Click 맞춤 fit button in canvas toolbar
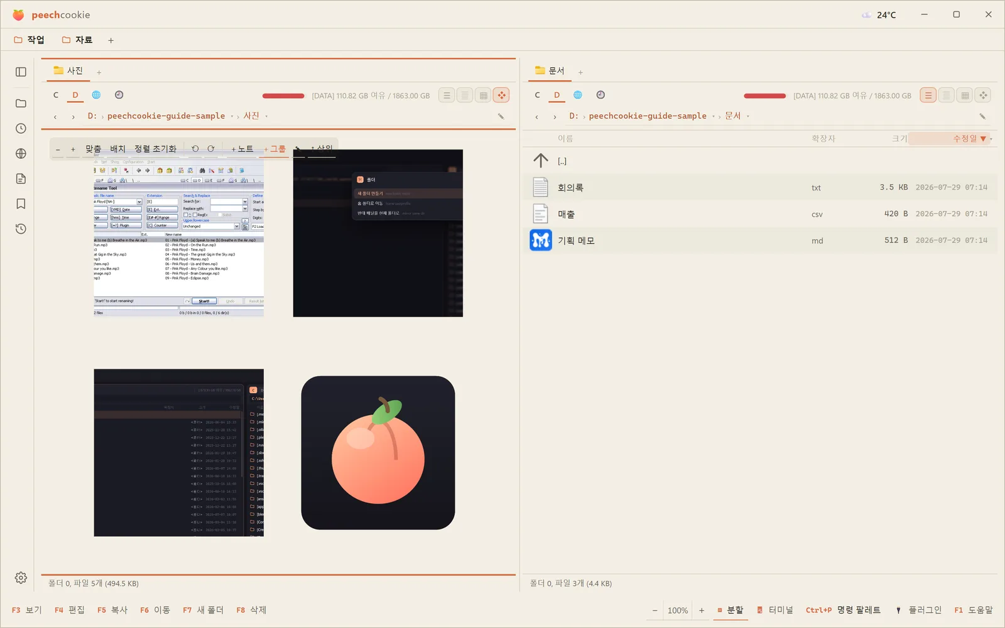The image size is (1005, 628). 93,149
